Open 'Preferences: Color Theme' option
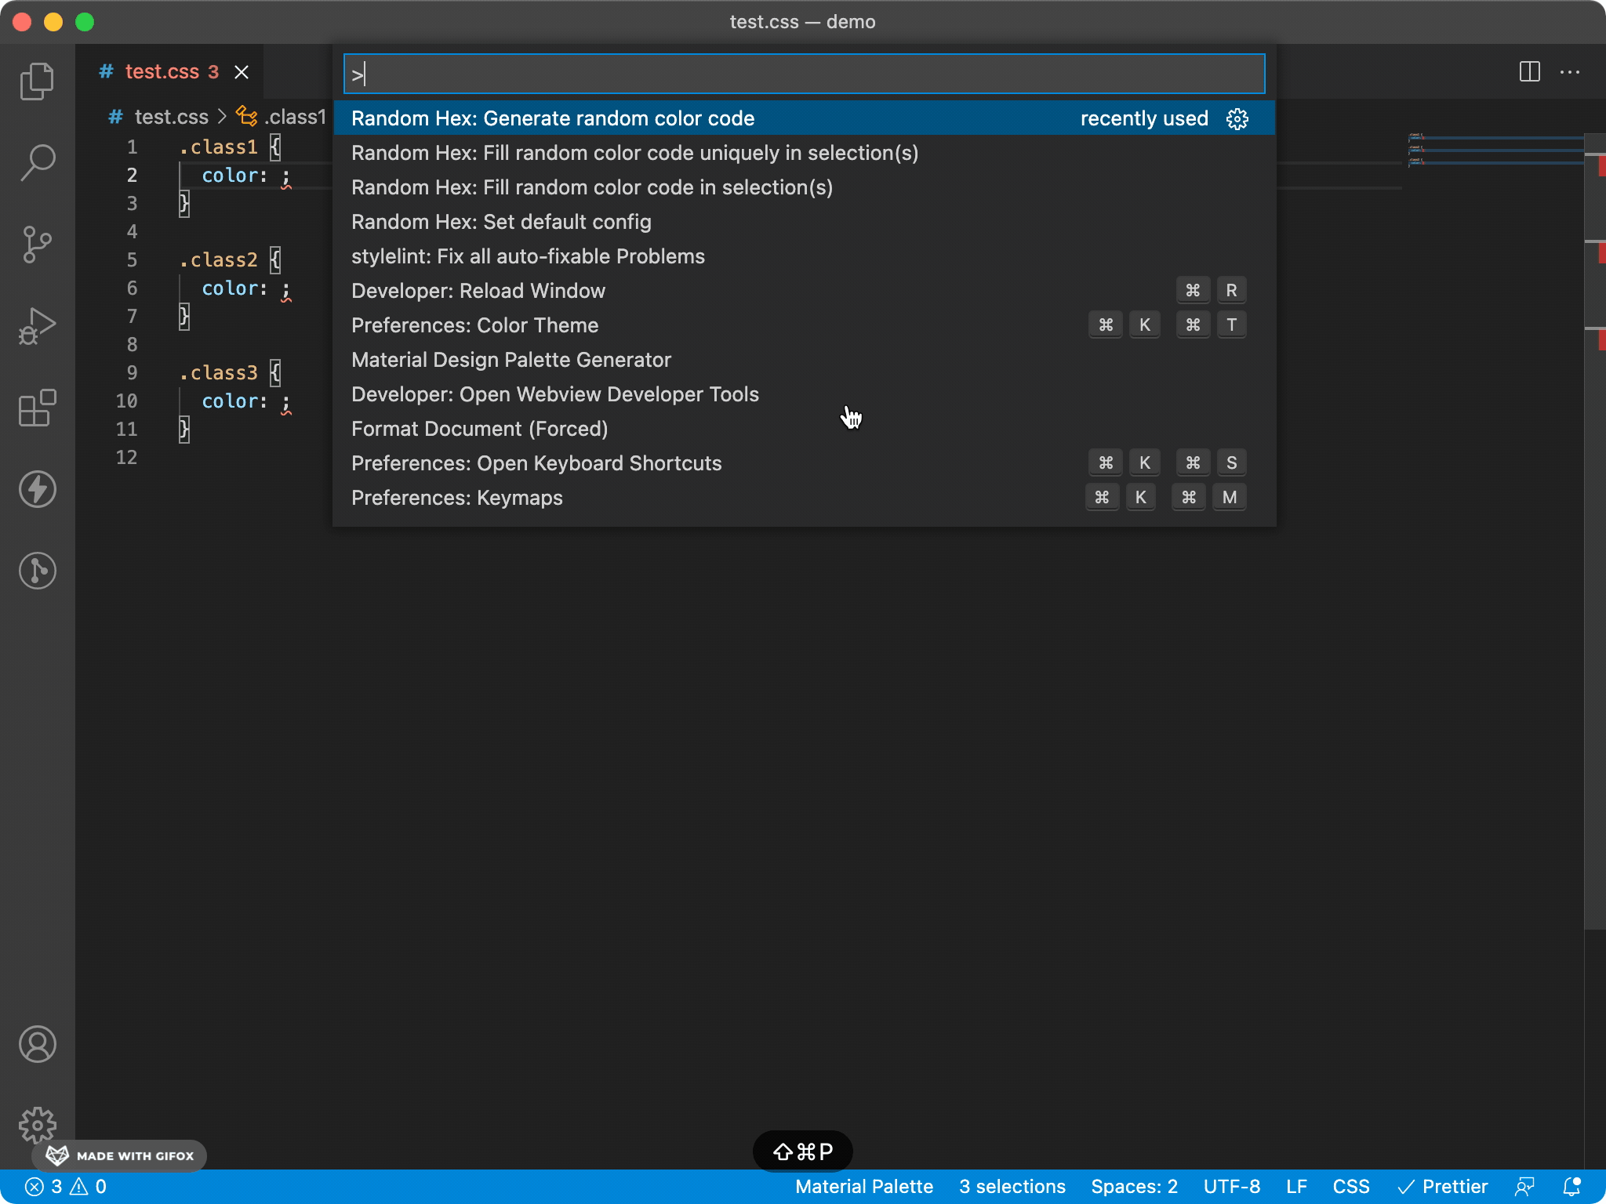The image size is (1606, 1204). tap(474, 324)
